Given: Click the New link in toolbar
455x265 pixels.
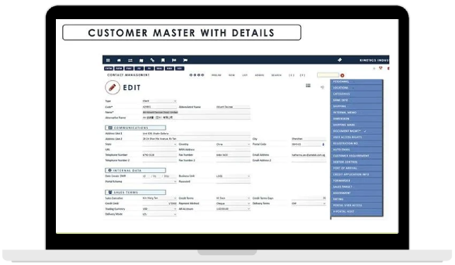Looking at the screenshot, I should pos(231,75).
